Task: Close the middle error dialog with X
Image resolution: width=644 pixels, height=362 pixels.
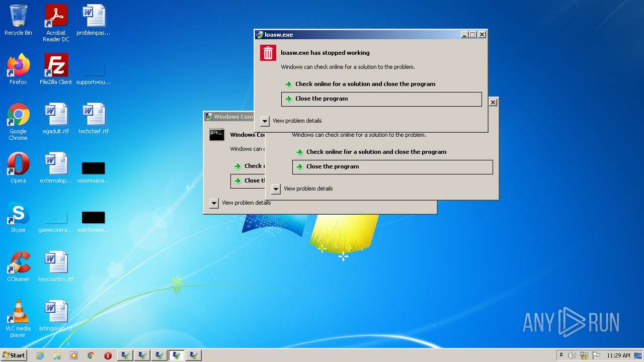Action: pyautogui.click(x=493, y=102)
